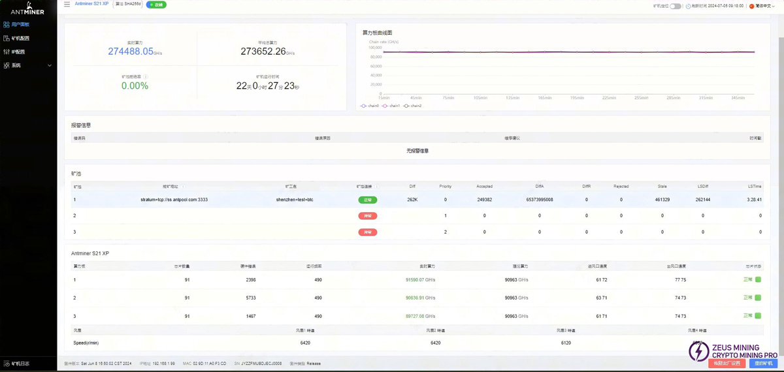The width and height of the screenshot is (784, 372).
Task: Click the hamburger menu collapse icon
Action: [x=67, y=4]
